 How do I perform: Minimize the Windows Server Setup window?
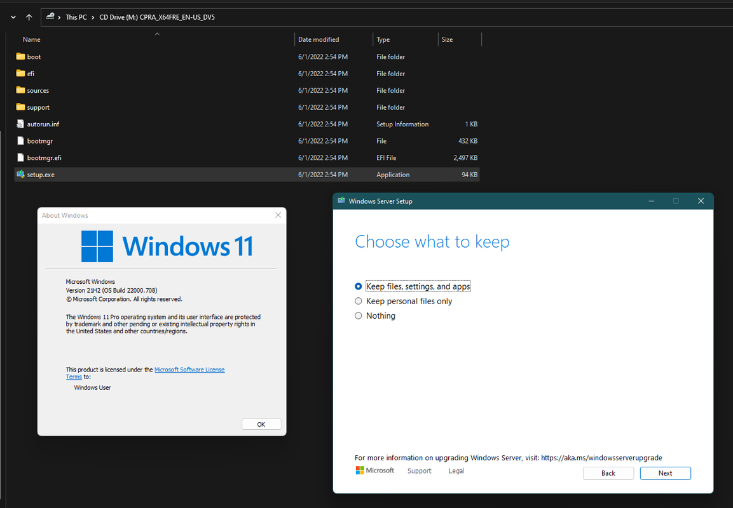[x=651, y=201]
